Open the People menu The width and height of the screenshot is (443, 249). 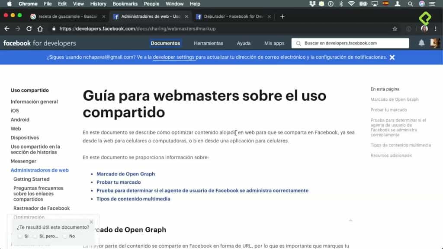151,3
